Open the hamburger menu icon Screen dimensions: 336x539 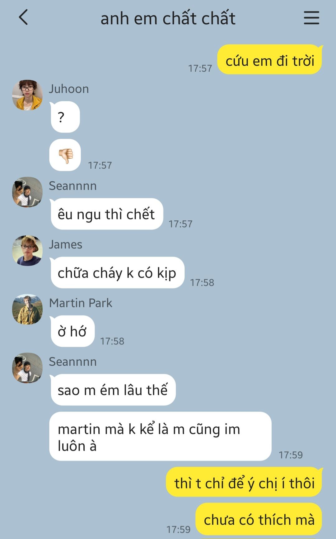pos(311,17)
